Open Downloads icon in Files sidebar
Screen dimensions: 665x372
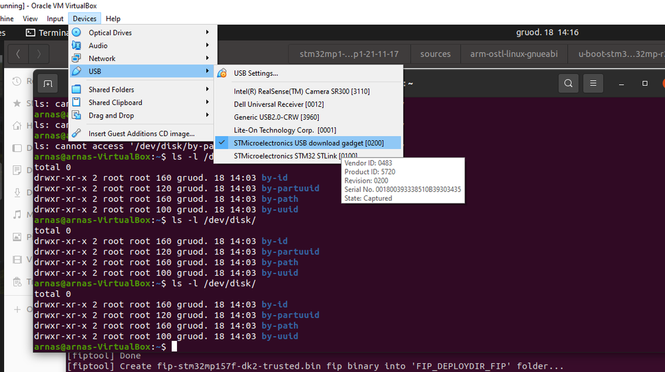pos(17,193)
